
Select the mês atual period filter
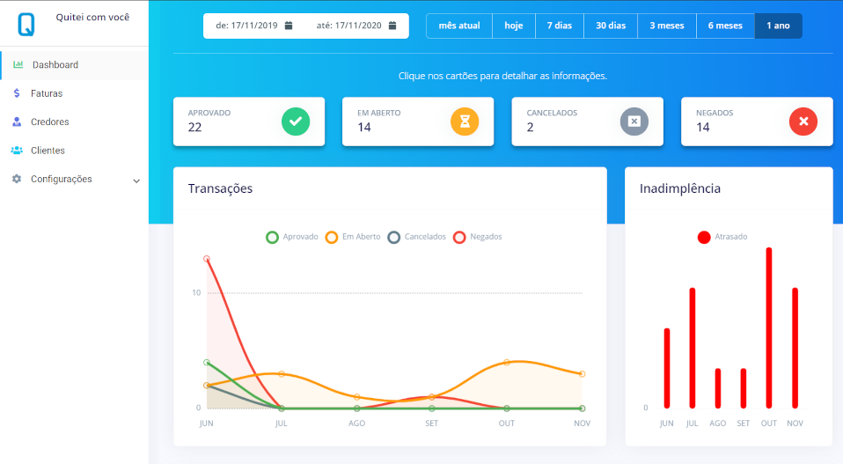point(459,26)
